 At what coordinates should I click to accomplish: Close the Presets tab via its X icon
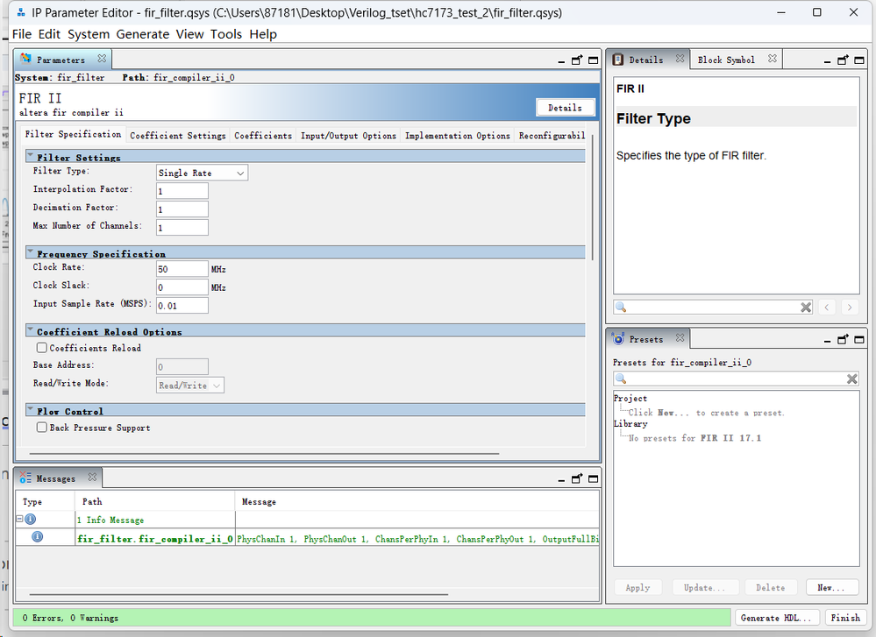[x=680, y=337]
